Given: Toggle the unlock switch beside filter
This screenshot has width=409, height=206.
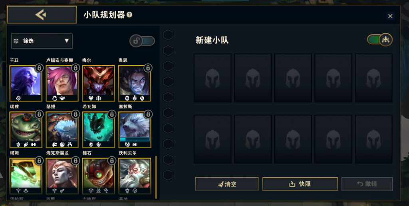Looking at the screenshot, I should click(142, 41).
